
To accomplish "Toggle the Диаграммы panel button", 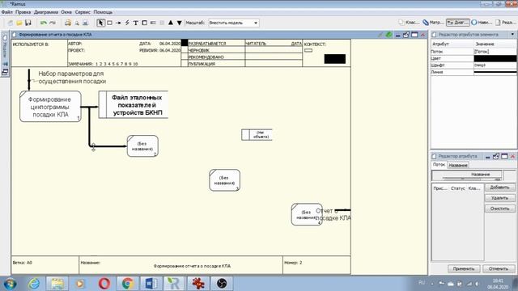I will click(x=458, y=23).
